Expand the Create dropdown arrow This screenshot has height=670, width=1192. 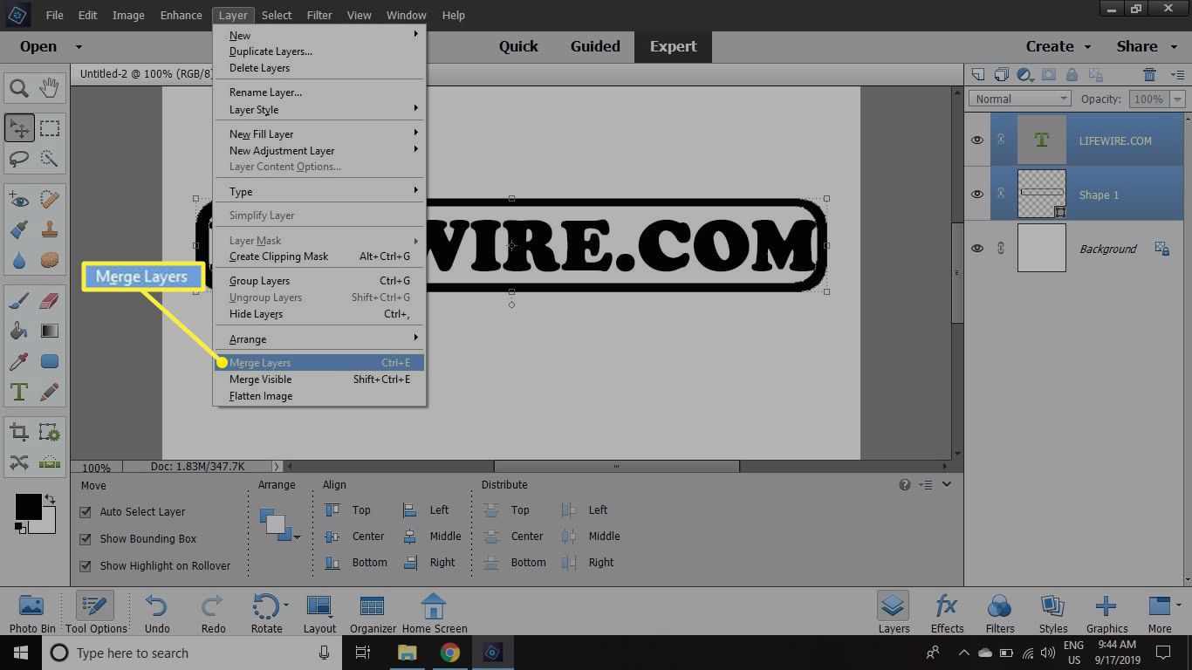pos(1087,47)
